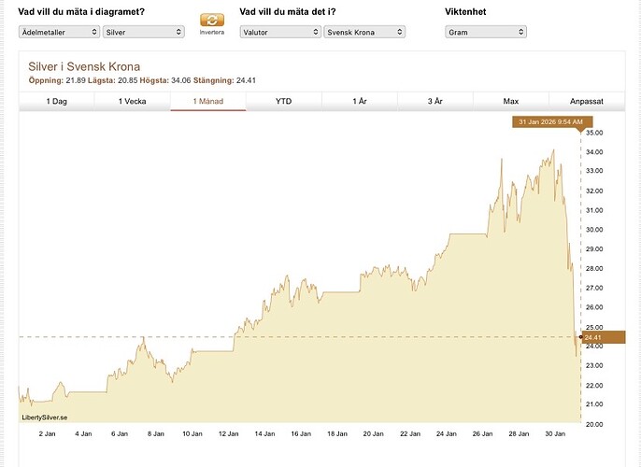Click the LibertySilver.se watermark link
Screen dimensions: 641x467
(45, 417)
